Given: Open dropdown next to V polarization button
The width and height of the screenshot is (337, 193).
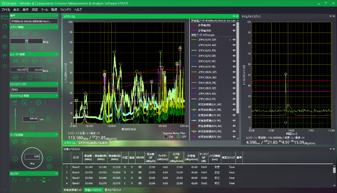Looking at the screenshot, I should (31, 103).
